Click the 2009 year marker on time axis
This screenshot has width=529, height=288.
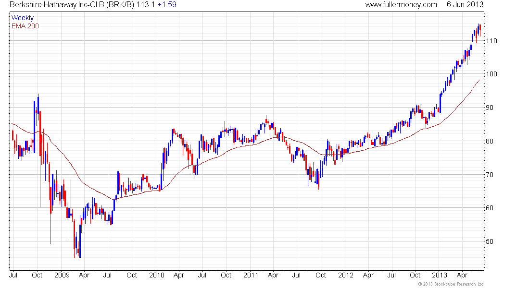62,275
